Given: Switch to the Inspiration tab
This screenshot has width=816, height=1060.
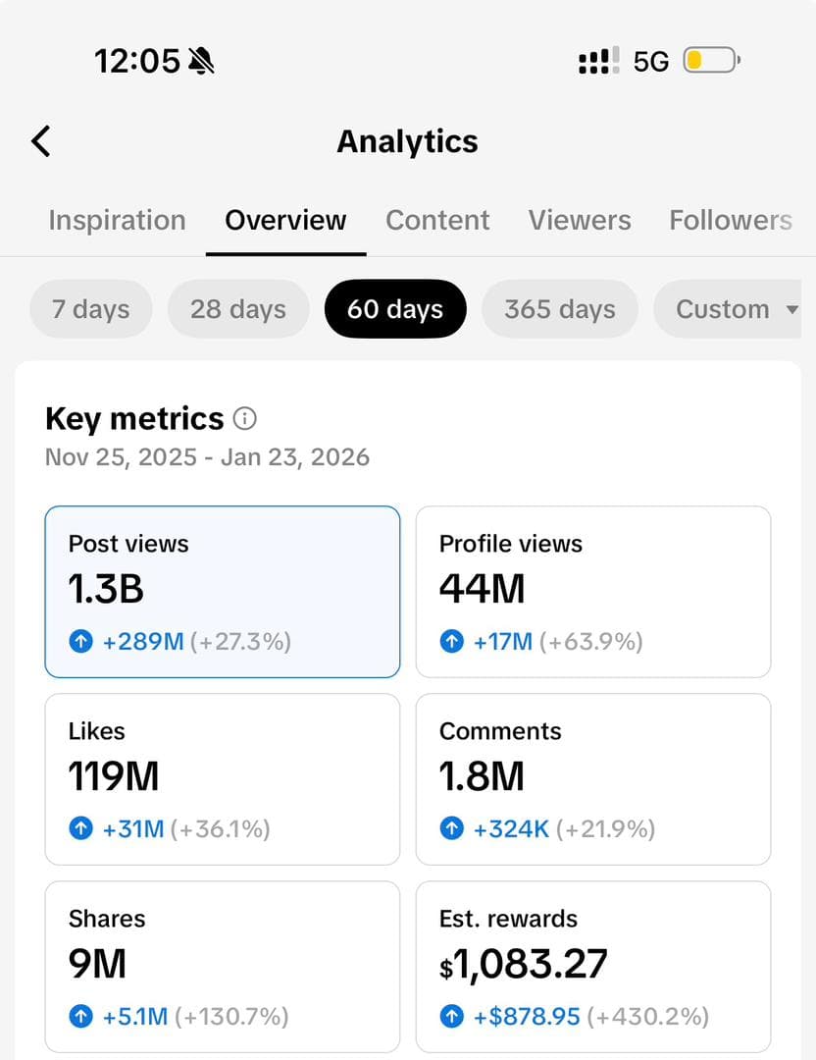Looking at the screenshot, I should [117, 221].
